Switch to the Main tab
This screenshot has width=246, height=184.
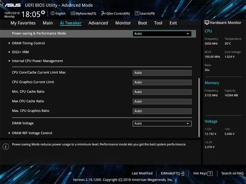(x=48, y=23)
